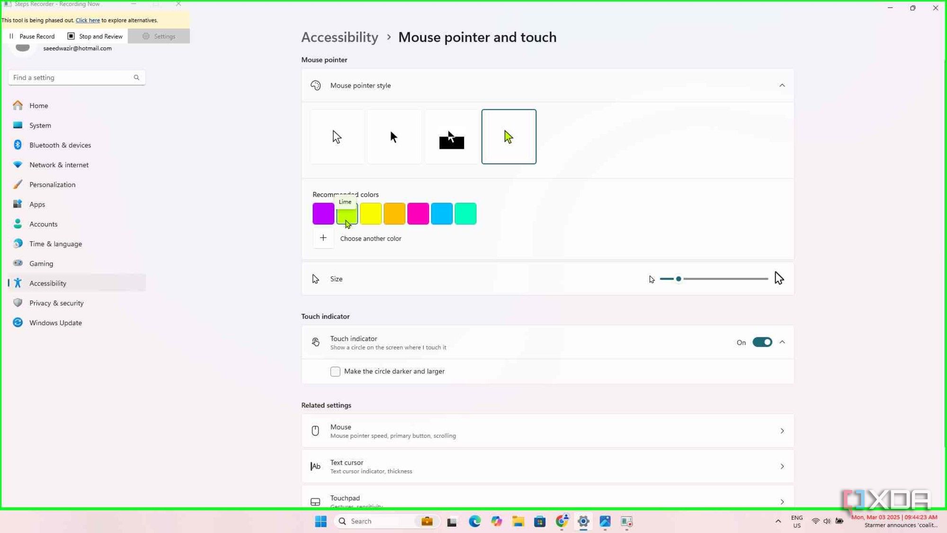
Task: Turn off the Touch indicator toggle
Action: pos(762,342)
